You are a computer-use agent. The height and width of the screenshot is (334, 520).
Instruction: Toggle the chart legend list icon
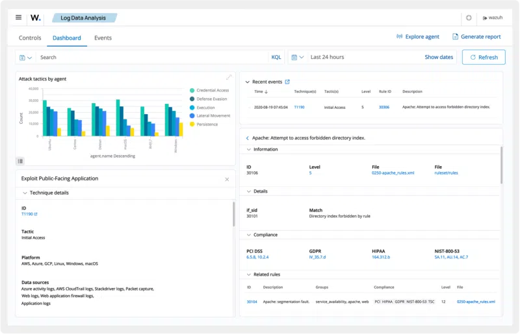click(x=20, y=161)
